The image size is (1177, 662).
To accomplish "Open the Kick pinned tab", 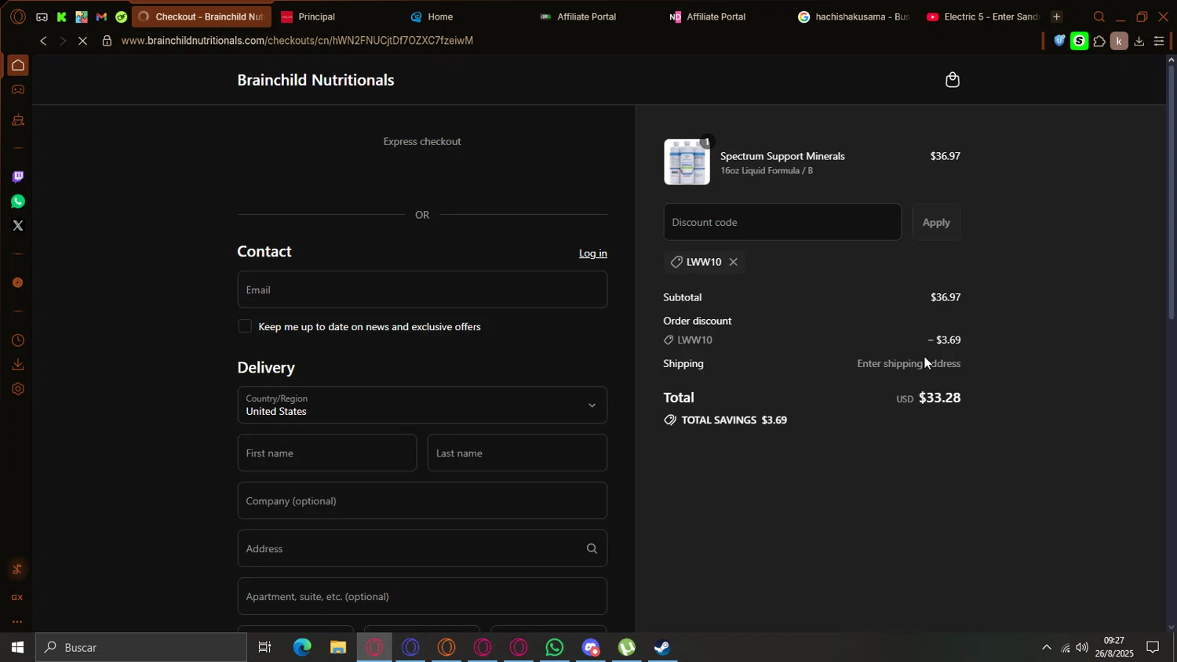I will coord(61,16).
